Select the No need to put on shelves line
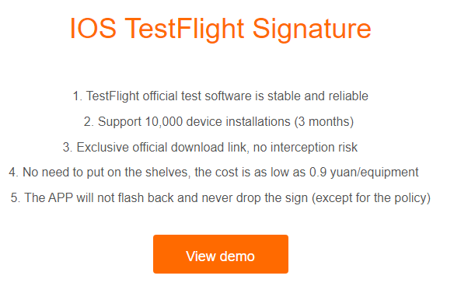 [x=214, y=173]
